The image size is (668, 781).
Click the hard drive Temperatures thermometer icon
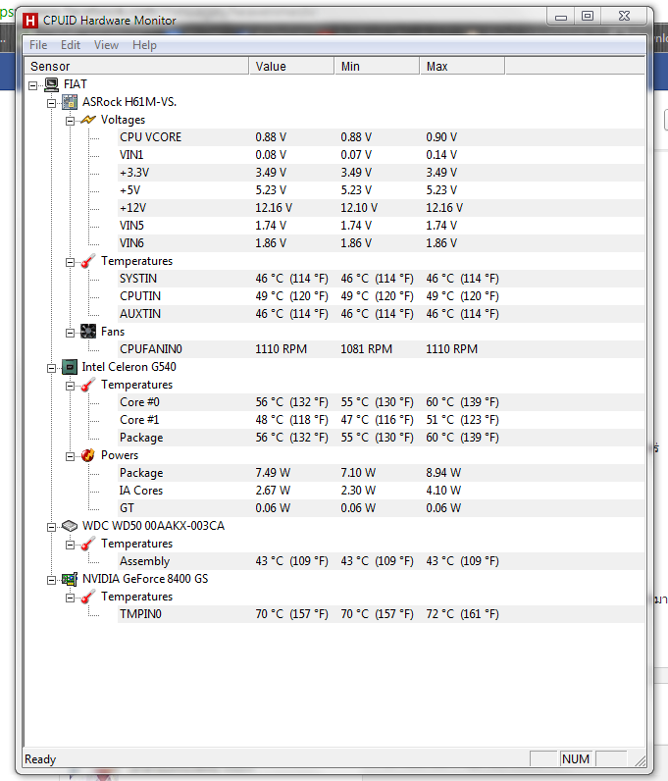click(x=88, y=544)
